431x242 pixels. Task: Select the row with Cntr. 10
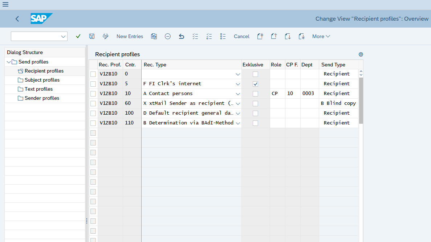point(93,94)
